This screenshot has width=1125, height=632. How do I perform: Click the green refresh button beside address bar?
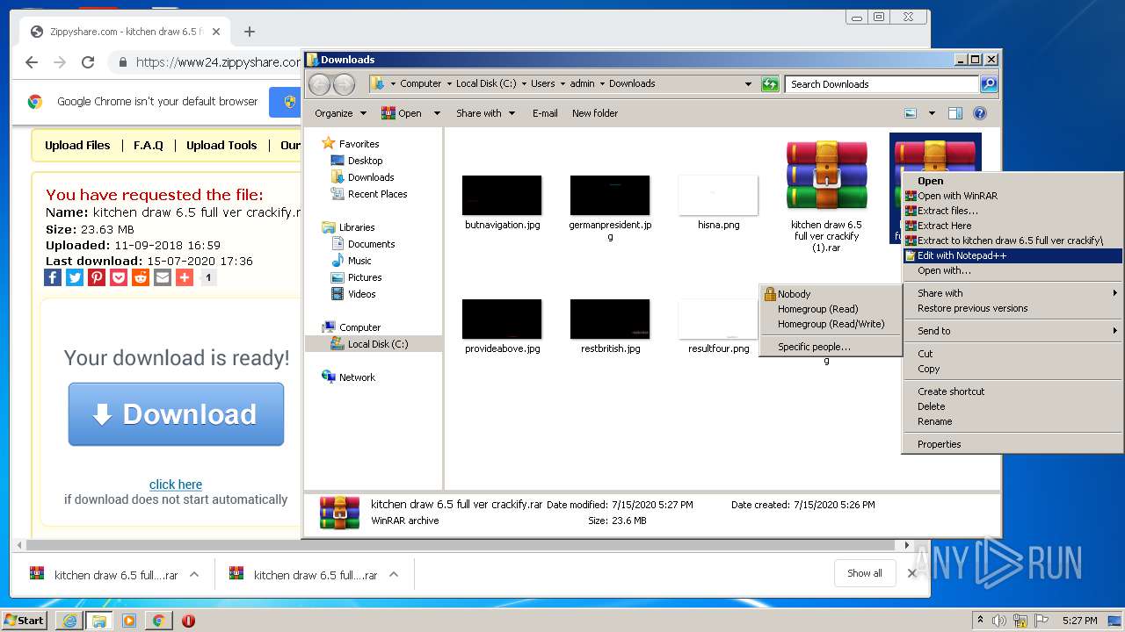pos(770,84)
